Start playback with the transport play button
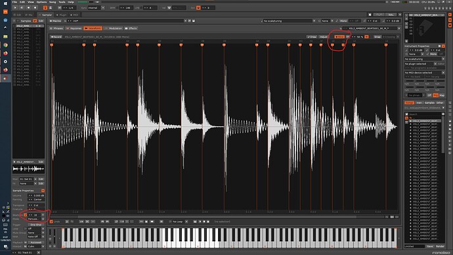This screenshot has width=453, height=255. [15, 8]
